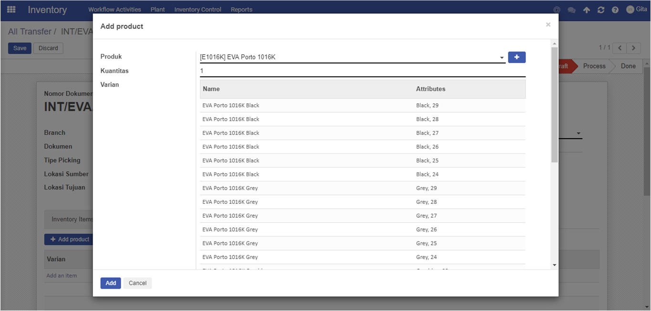Go to the next record arrow

pyautogui.click(x=633, y=48)
